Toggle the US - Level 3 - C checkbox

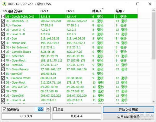point(3,30)
